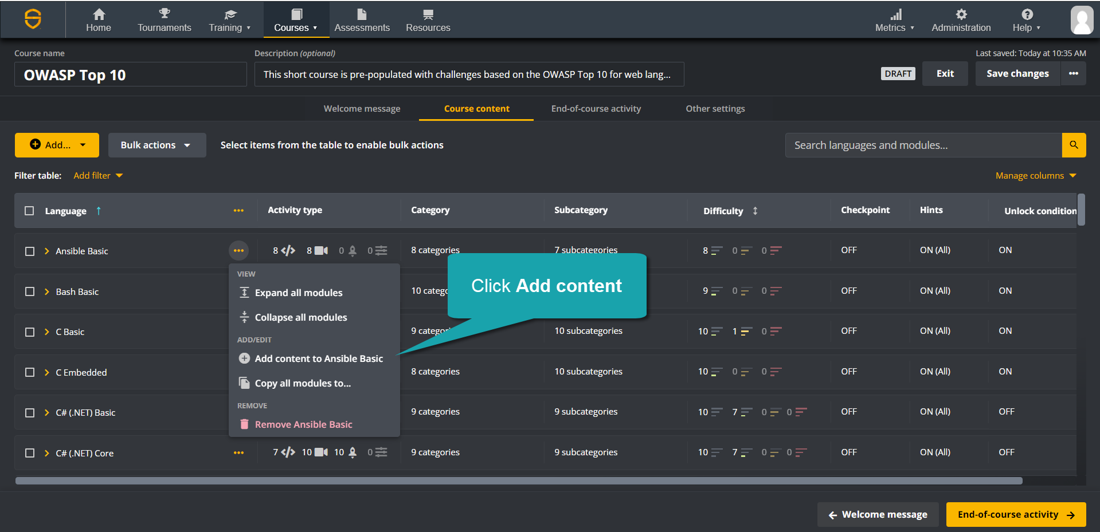
Task: Click the Category column header
Action: (430, 210)
